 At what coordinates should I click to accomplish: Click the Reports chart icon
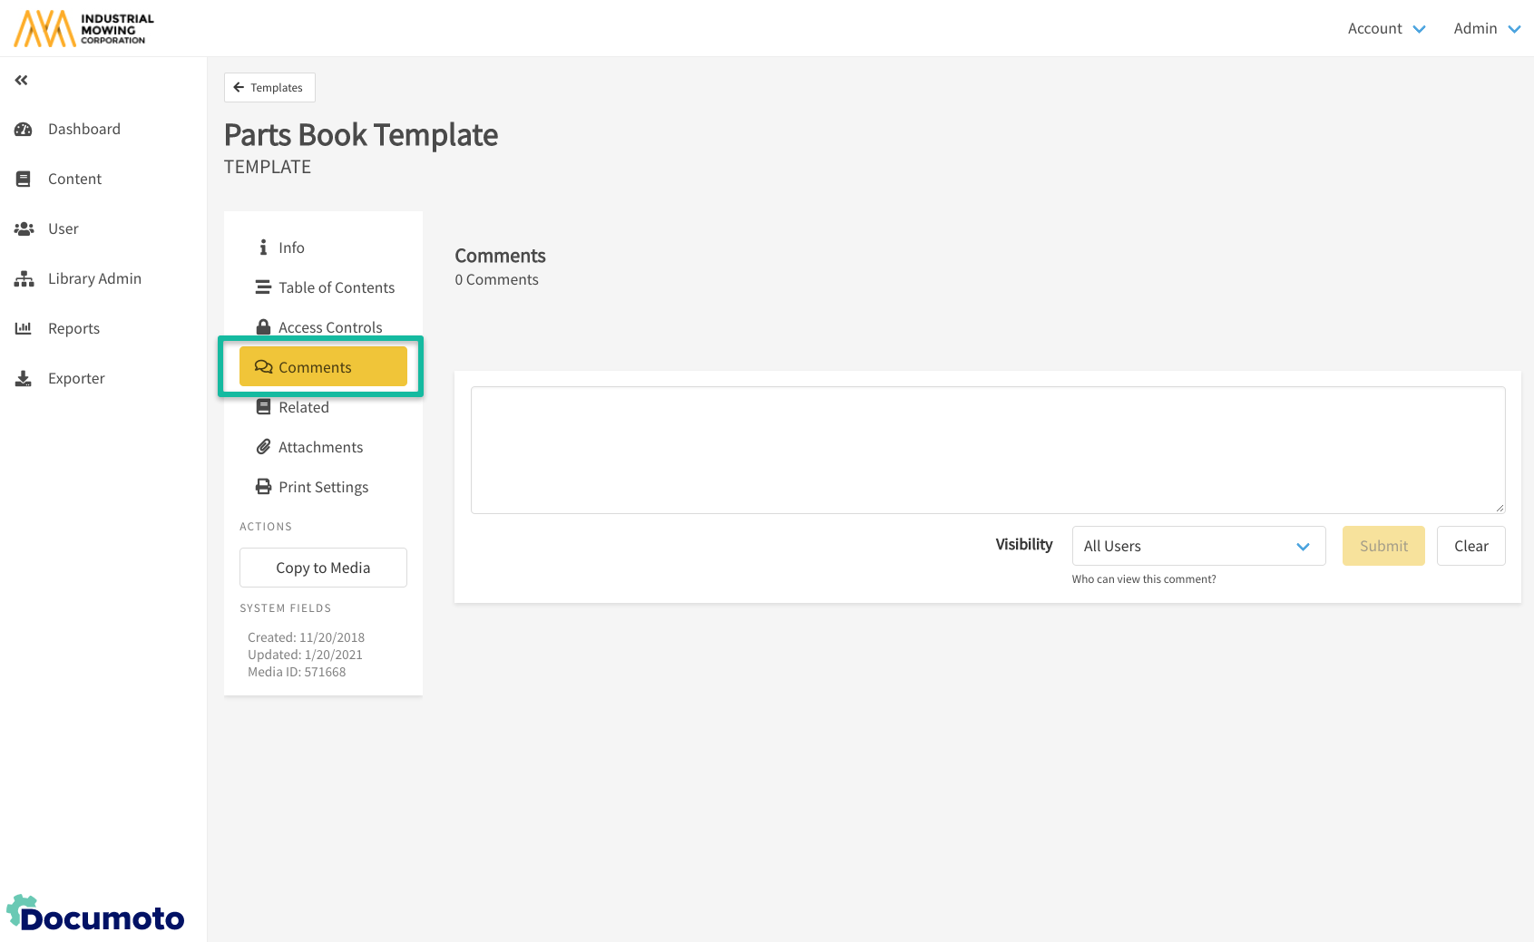[x=24, y=329]
